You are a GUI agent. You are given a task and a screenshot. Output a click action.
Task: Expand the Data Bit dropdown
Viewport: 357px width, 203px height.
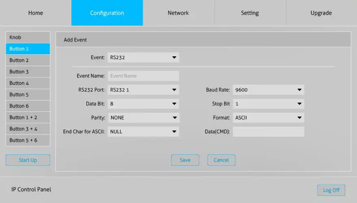click(144, 104)
